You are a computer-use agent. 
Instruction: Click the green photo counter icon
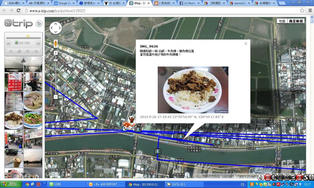(x=17, y=43)
